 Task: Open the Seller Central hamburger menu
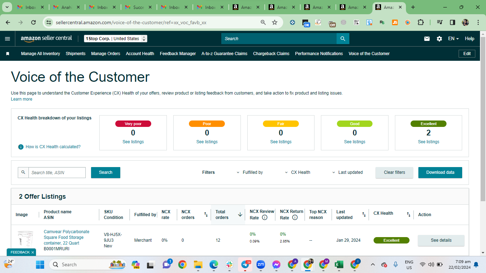[x=7, y=39]
